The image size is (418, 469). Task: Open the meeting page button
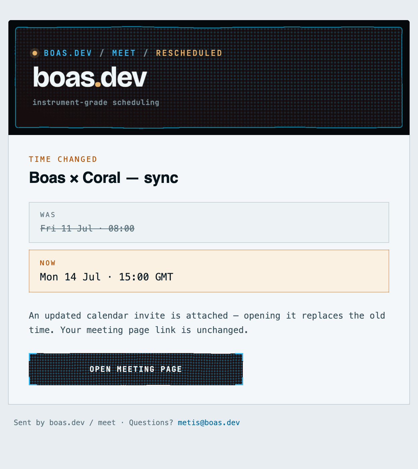(x=136, y=369)
